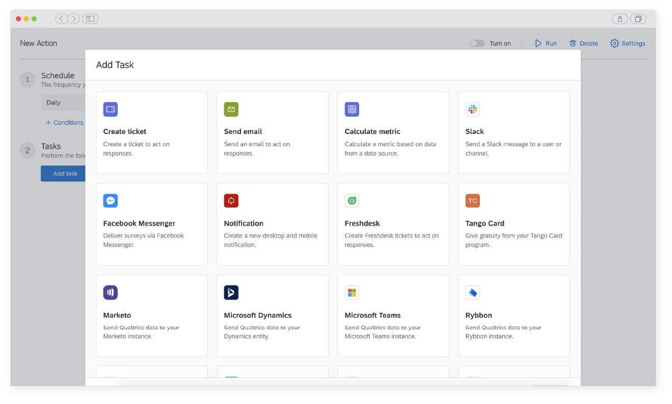
Task: Open the Daily frequency dropdown
Action: coord(63,102)
